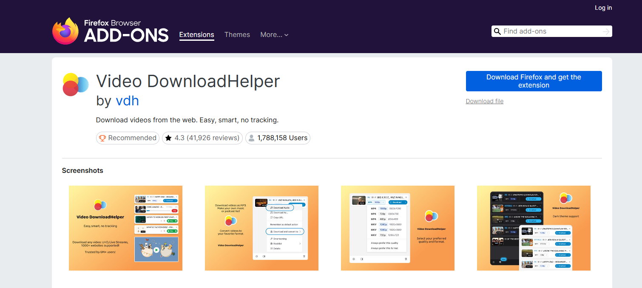642x288 pixels.
Task: Click the Recommended badge
Action: coord(128,138)
